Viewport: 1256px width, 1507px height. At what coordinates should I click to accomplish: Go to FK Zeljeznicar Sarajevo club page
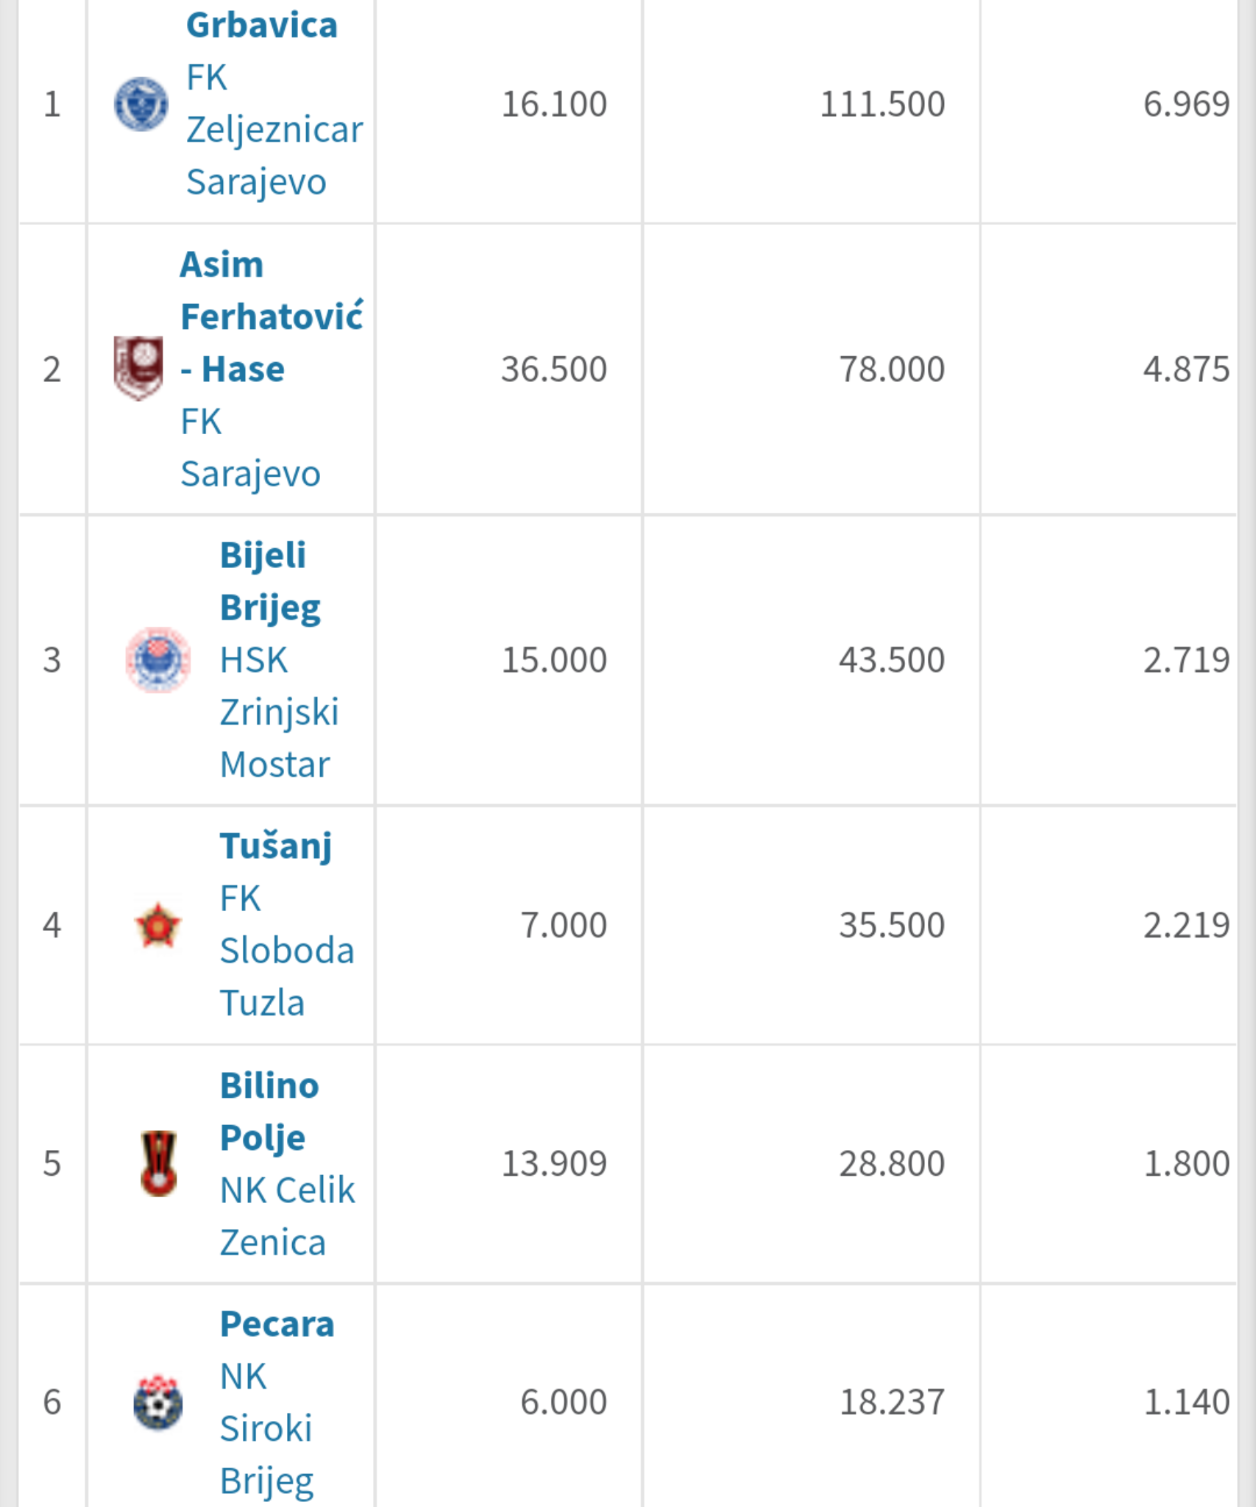click(274, 130)
